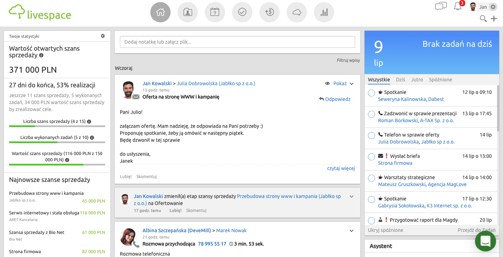
Task: Open the Reports bar chart icon
Action: [x=324, y=12]
